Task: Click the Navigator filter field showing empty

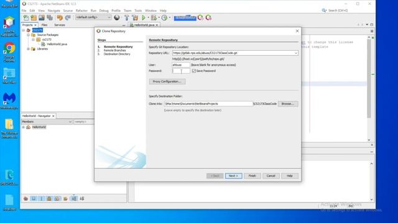Action: [83, 121]
